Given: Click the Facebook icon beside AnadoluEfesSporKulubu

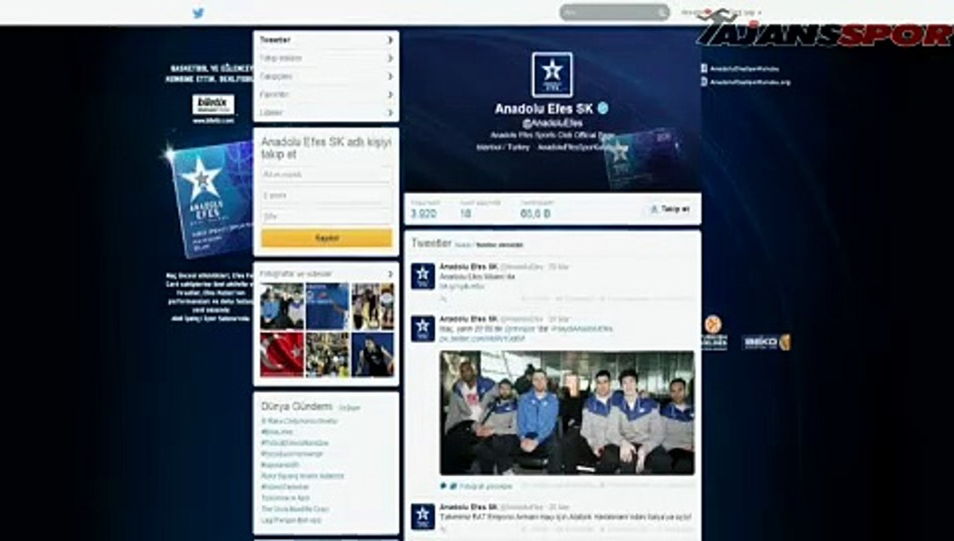Looking at the screenshot, I should click(x=704, y=68).
